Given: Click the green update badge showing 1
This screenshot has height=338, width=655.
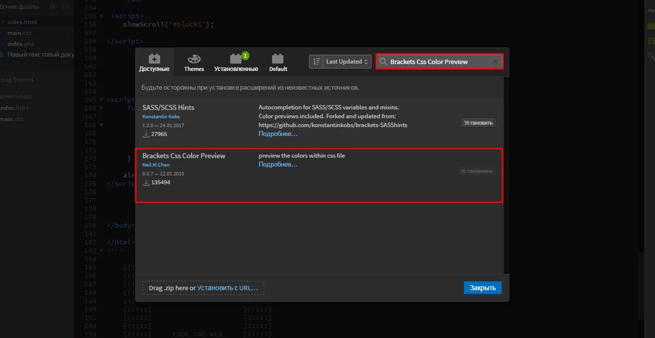Looking at the screenshot, I should 245,56.
